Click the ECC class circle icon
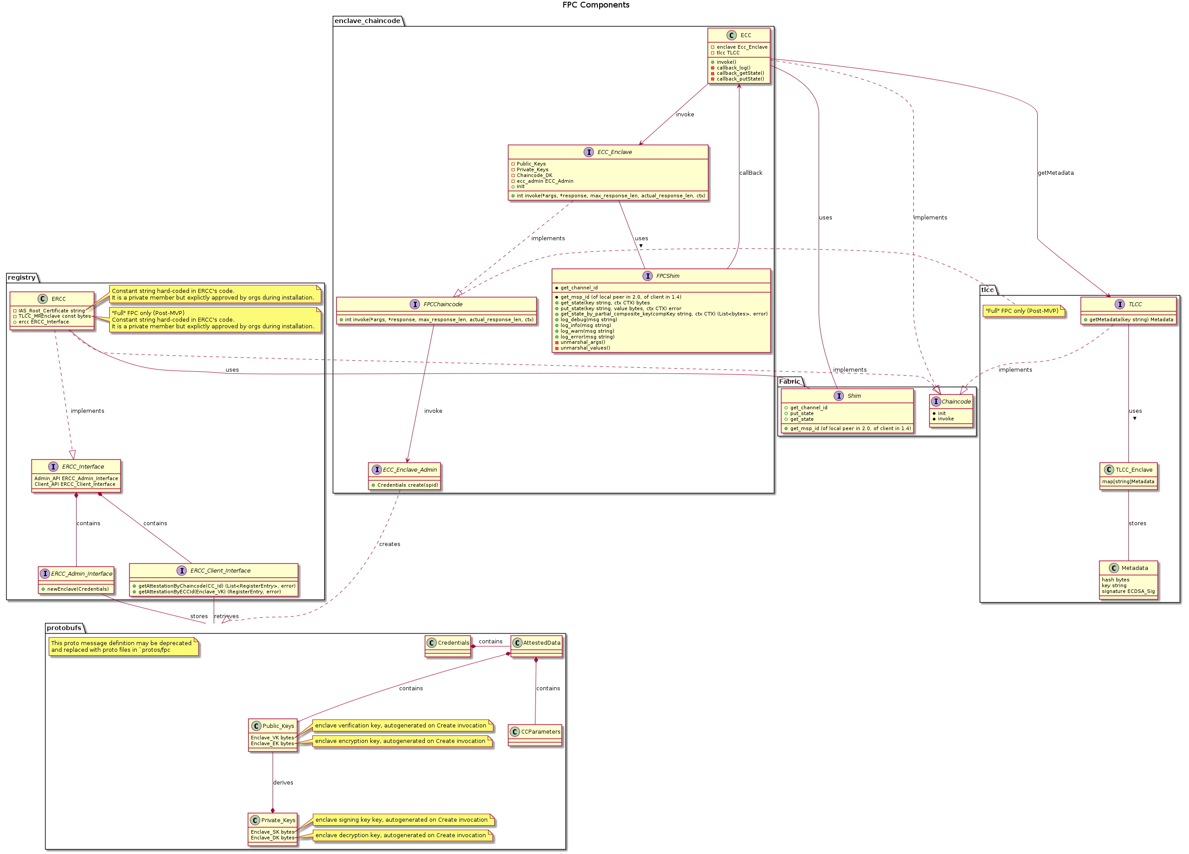 pyautogui.click(x=732, y=35)
